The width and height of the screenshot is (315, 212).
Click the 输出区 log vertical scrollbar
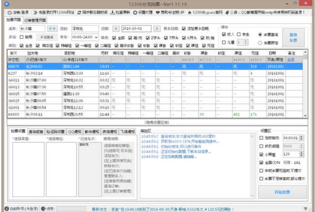(252, 166)
